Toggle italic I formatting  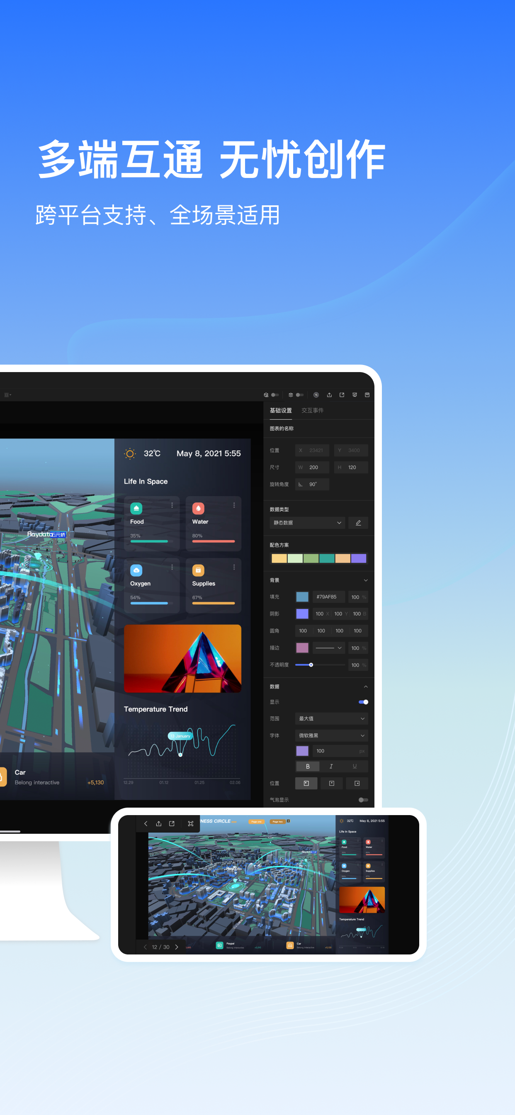(x=331, y=766)
